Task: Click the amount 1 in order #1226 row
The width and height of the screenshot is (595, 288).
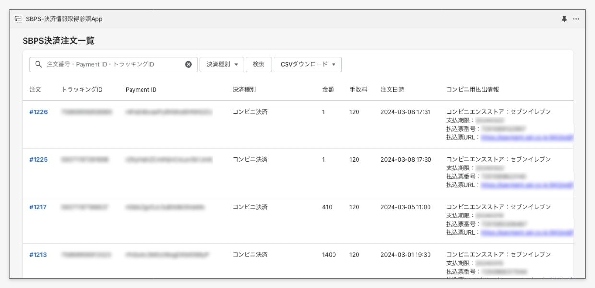Action: (324, 112)
